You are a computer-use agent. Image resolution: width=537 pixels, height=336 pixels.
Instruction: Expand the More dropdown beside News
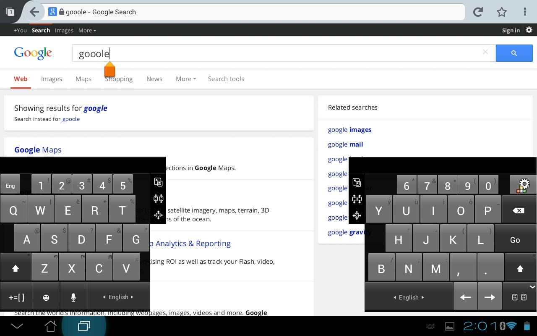186,79
